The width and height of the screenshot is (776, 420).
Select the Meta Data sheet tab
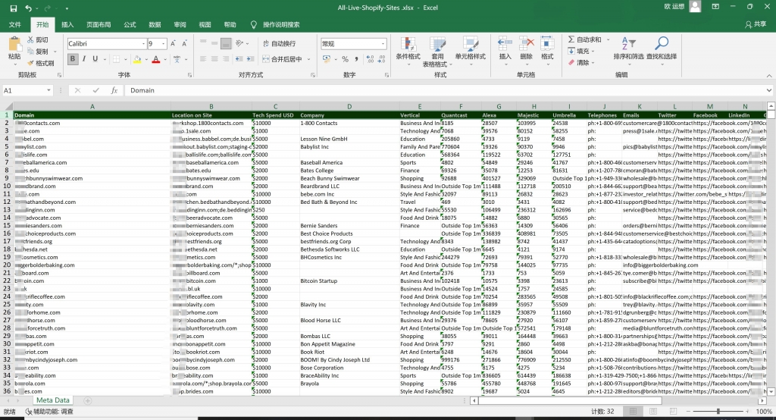point(53,400)
